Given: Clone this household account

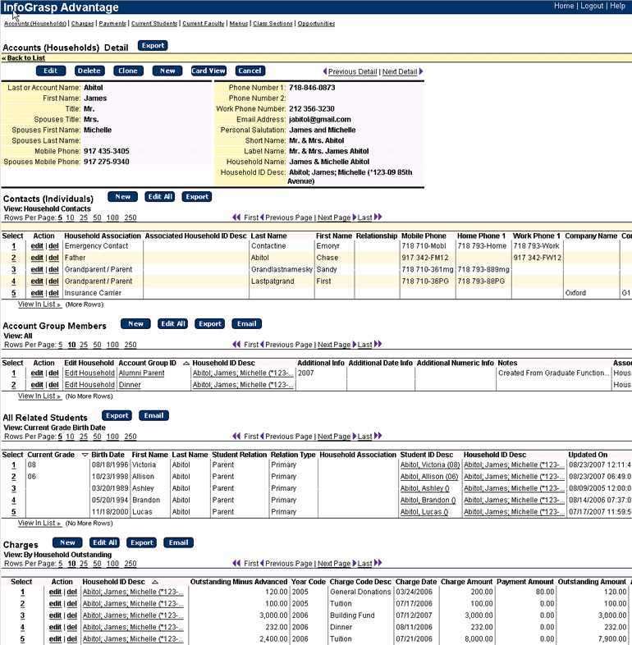Looking at the screenshot, I should (128, 71).
